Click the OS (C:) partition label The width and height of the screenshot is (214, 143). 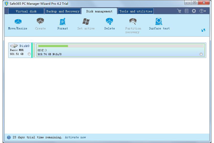pyautogui.click(x=42, y=50)
